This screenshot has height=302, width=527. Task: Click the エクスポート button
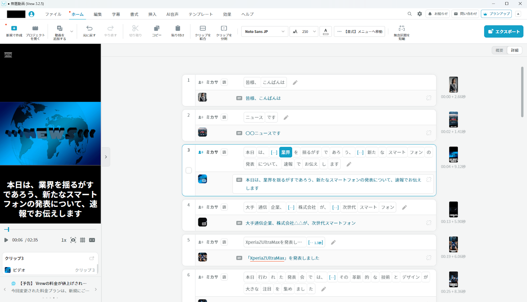(504, 32)
